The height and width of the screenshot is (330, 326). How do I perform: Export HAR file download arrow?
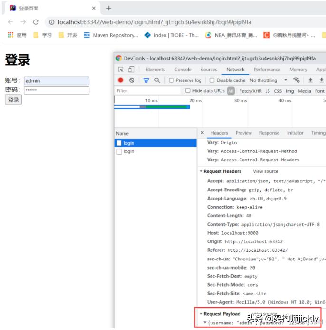(321, 80)
